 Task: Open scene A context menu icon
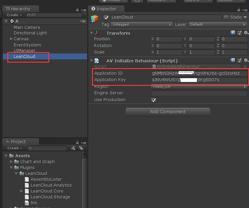click(83, 21)
